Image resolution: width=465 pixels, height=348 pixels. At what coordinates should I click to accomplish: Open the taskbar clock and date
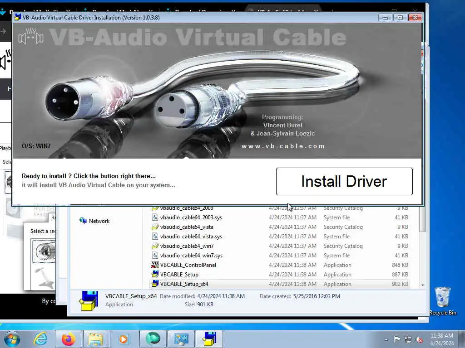tap(441, 339)
